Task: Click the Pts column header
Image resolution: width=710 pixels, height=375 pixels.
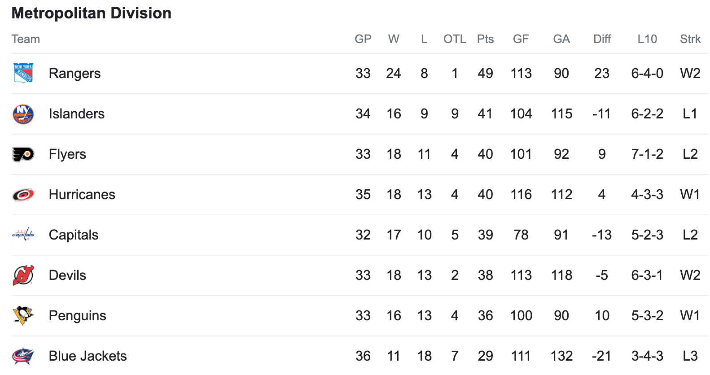Action: point(485,39)
